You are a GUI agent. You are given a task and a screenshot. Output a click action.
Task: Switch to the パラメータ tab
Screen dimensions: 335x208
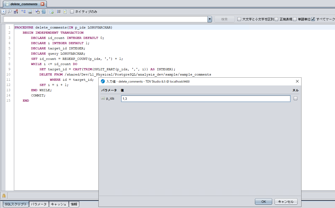pyautogui.click(x=39, y=204)
